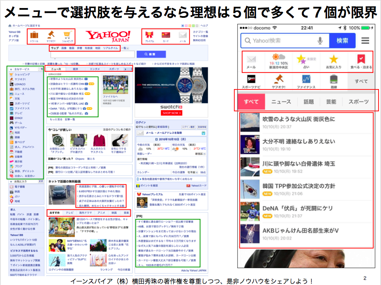Tap the blue 検索 button on mobile
The height and width of the screenshot is (285, 381).
coord(342,41)
